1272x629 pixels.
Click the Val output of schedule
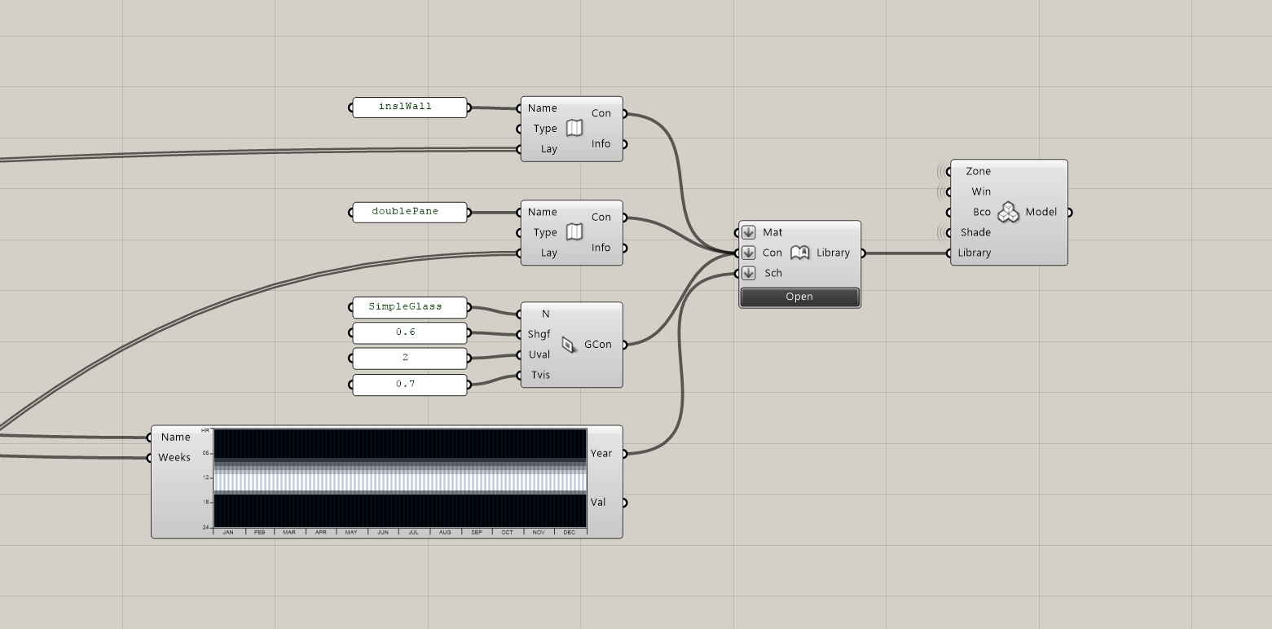(x=598, y=503)
